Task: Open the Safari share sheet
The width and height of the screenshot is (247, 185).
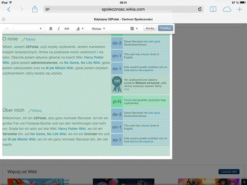Action: point(35,9)
